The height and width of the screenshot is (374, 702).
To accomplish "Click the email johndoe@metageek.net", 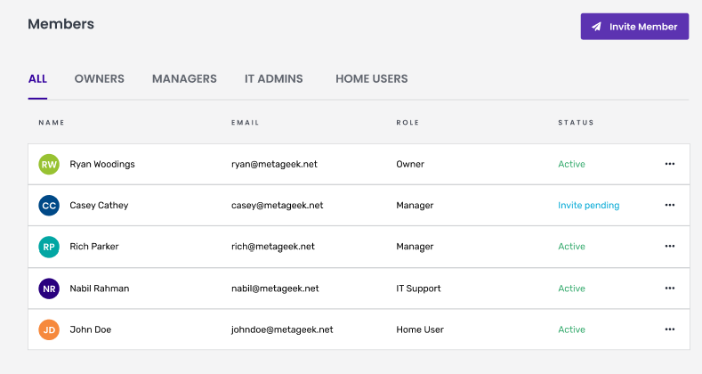I will click(x=282, y=329).
